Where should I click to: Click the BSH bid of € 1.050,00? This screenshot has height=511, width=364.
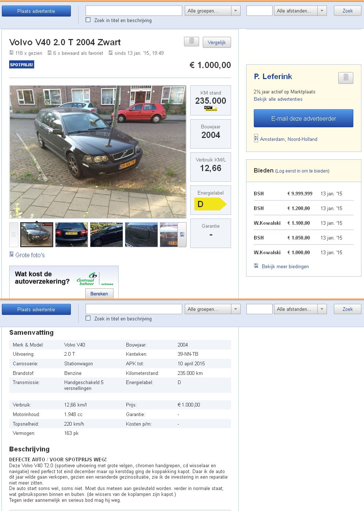coord(303,238)
